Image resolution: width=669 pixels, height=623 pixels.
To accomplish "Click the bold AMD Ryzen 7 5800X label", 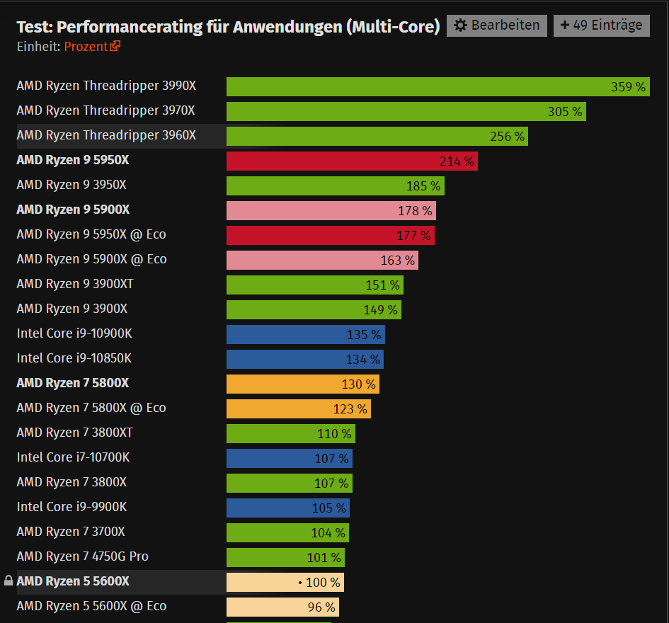I will click(72, 383).
